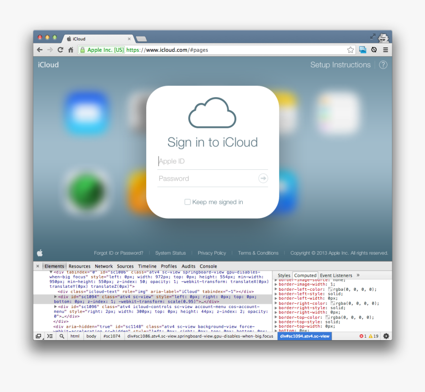Click the Setup Instructions link

click(x=340, y=65)
